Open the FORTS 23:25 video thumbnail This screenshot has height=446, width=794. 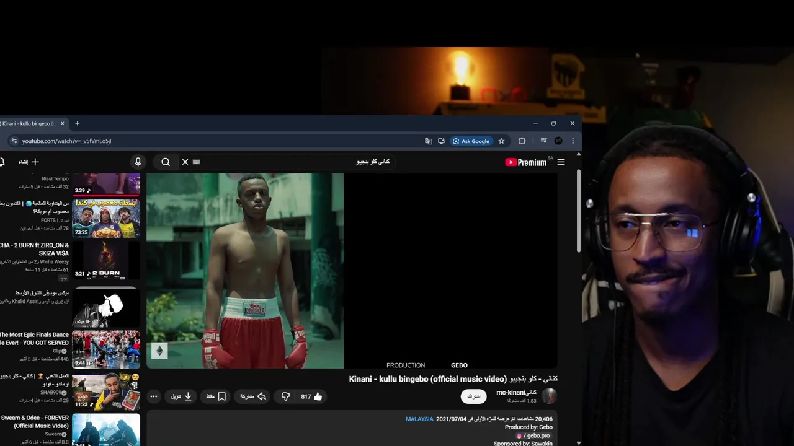point(106,218)
